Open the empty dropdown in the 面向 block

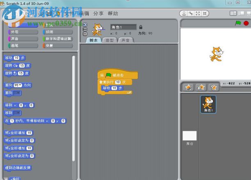(17, 93)
